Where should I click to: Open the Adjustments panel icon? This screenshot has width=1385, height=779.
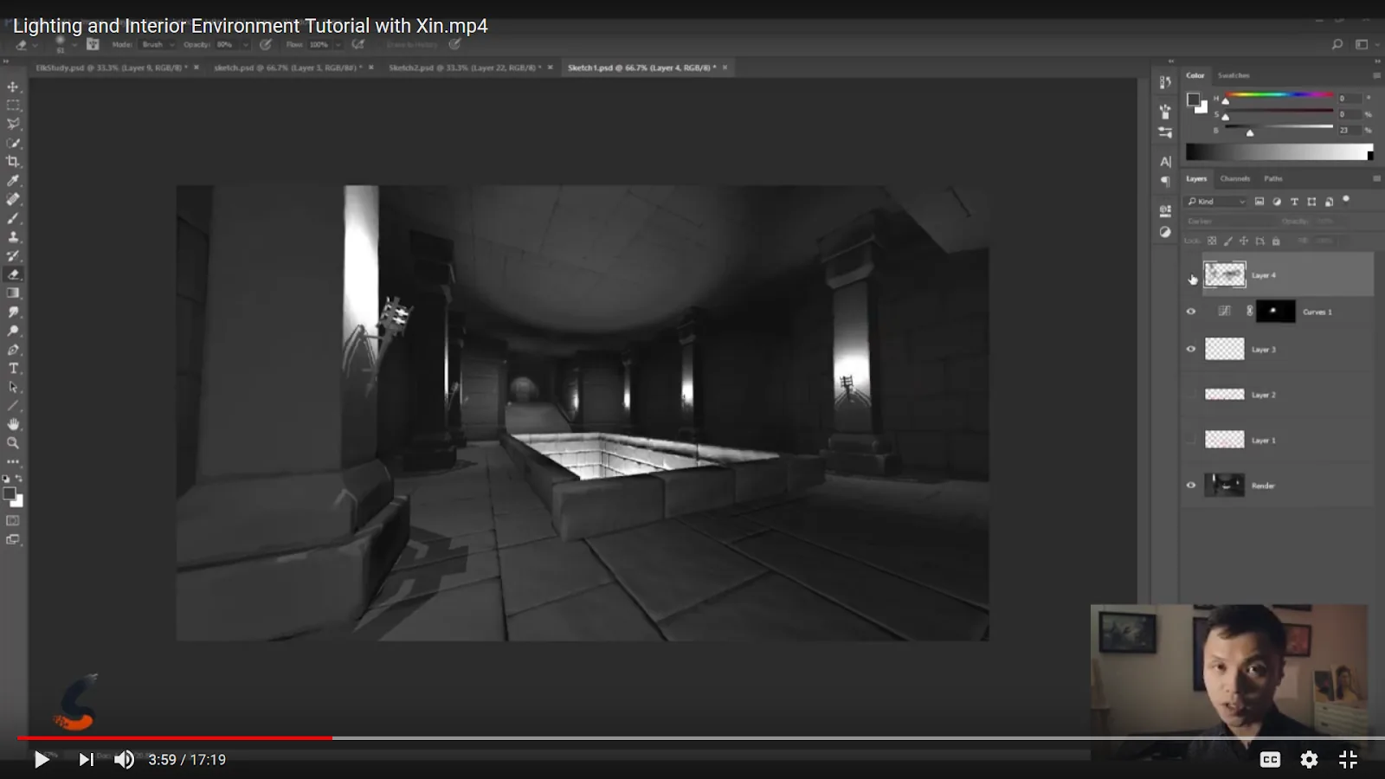click(1165, 232)
